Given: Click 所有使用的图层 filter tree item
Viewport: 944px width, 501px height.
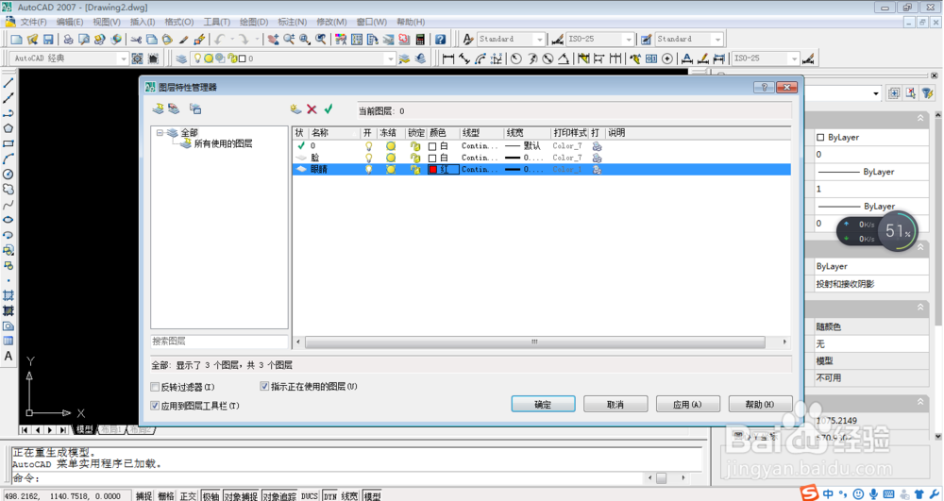Looking at the screenshot, I should click(223, 143).
